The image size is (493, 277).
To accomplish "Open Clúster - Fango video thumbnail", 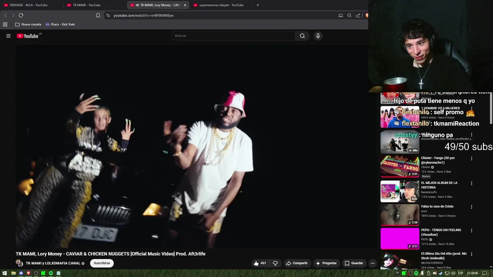I will point(400,166).
